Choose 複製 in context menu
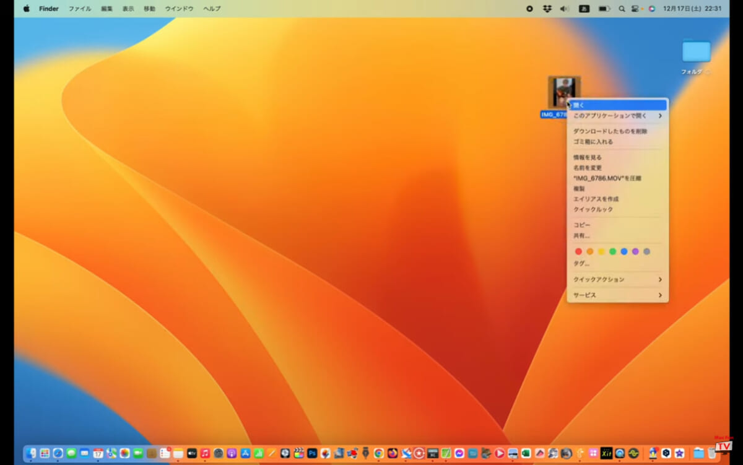743x465 pixels. tap(617, 188)
